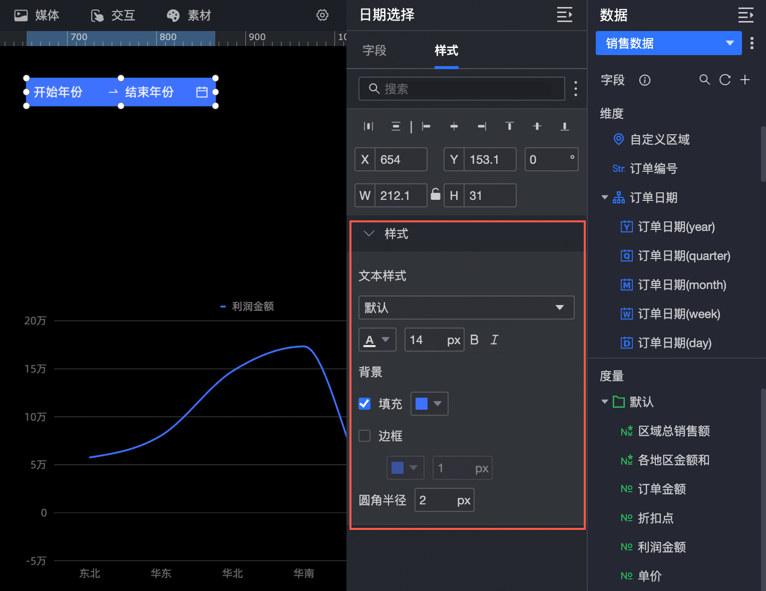Open the dataset more options dots
Viewport: 766px width, 591px height.
(752, 43)
